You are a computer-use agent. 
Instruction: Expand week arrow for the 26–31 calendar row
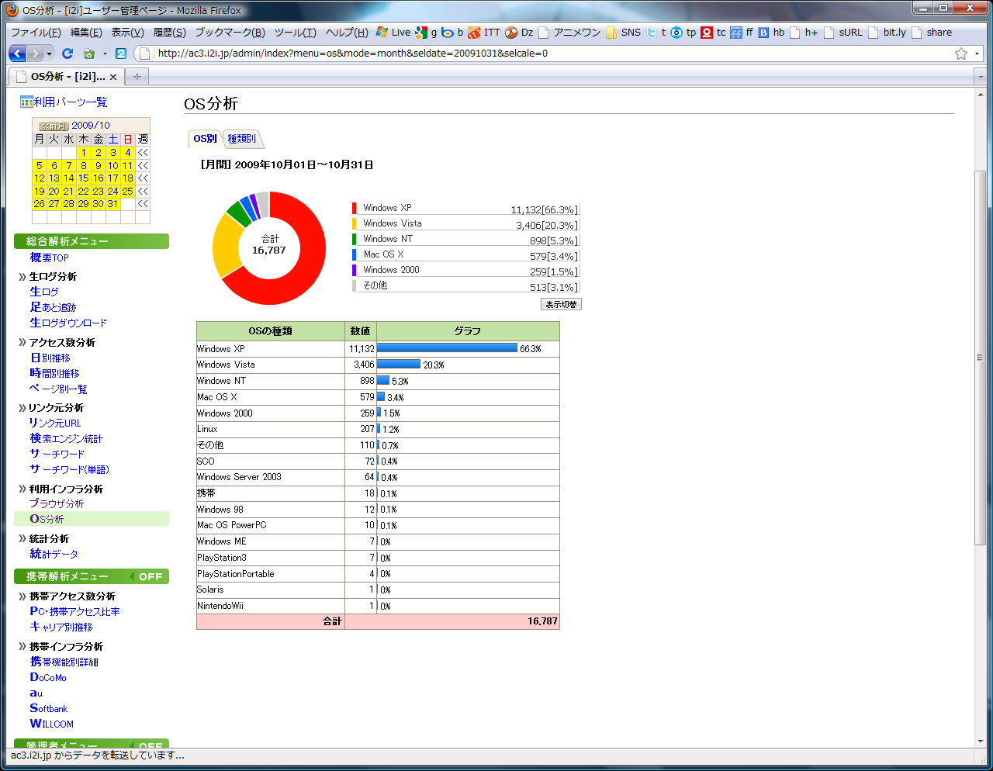click(x=143, y=204)
